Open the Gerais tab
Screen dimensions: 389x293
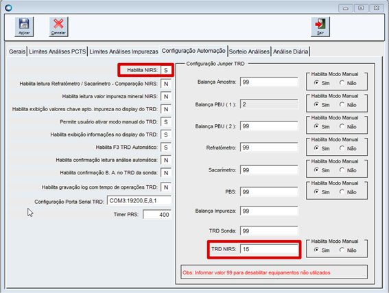(17, 51)
